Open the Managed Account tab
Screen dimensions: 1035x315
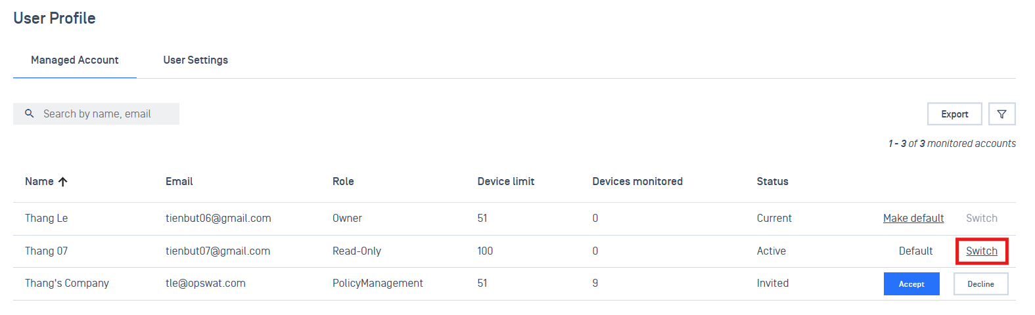(x=75, y=60)
